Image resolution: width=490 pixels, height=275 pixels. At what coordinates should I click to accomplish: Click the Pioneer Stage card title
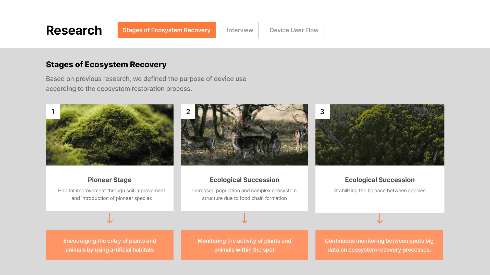(110, 180)
